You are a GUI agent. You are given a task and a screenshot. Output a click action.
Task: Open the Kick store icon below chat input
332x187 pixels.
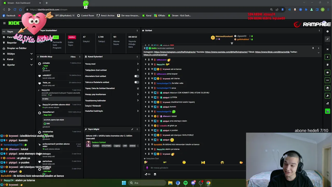point(155,174)
